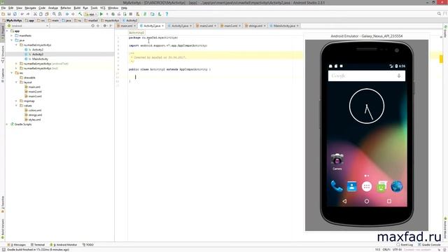Close the main.xml editor tab
The height and width of the screenshot is (252, 448).
click(x=135, y=26)
